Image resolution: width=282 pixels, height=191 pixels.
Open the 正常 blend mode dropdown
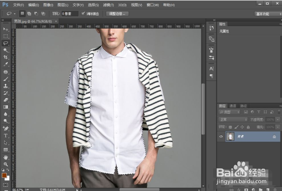pyautogui.click(x=233, y=120)
